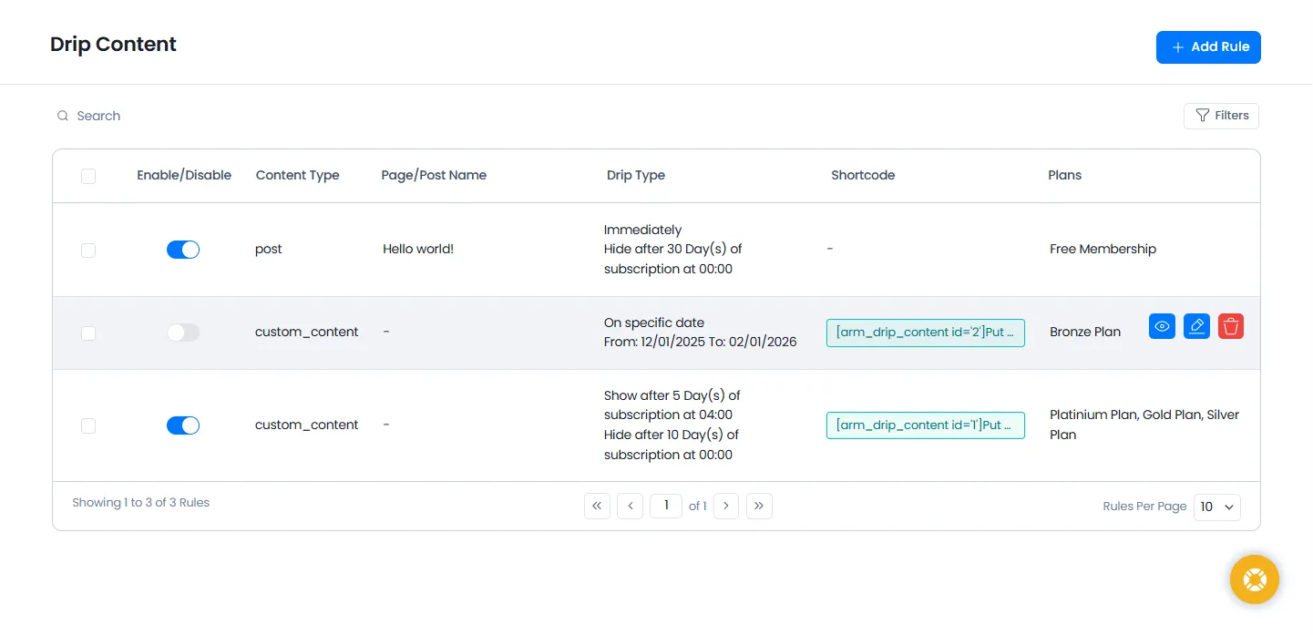The image size is (1313, 635).
Task: Jump to last page with double-right arrows
Action: [759, 506]
